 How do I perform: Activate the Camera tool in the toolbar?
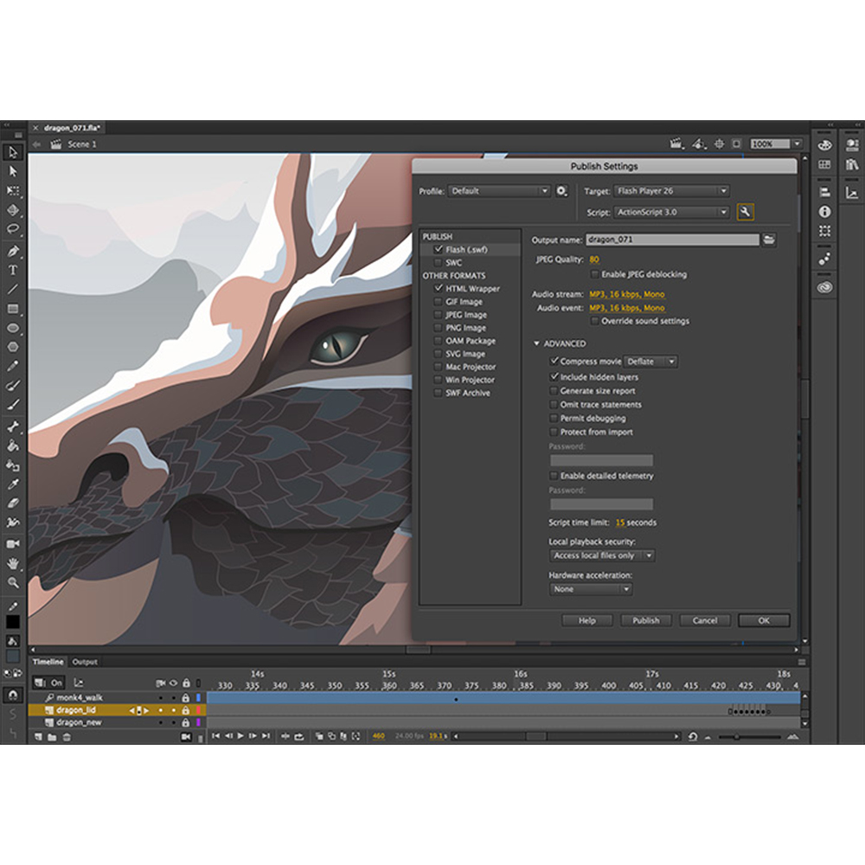(x=13, y=543)
